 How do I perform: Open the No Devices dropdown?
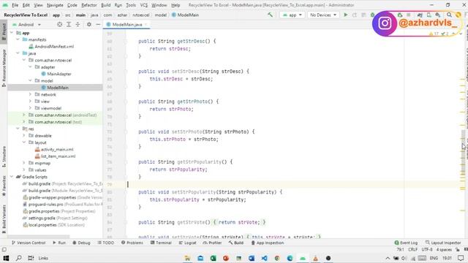(323, 15)
